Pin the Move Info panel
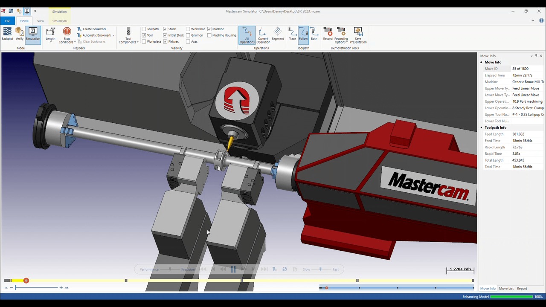This screenshot has width=546, height=307. click(536, 56)
